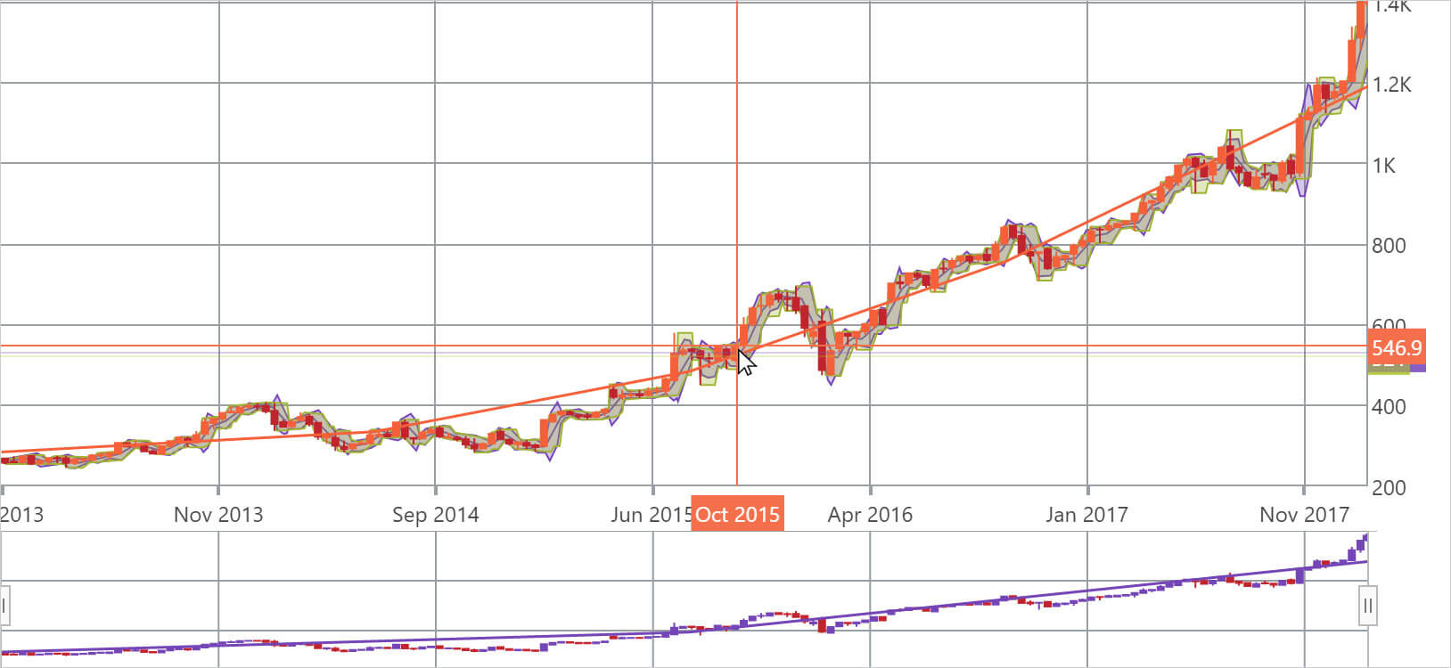Viewport: 1451px width, 668px height.
Task: Click the Jan 2017 x-axis label
Action: point(1086,514)
